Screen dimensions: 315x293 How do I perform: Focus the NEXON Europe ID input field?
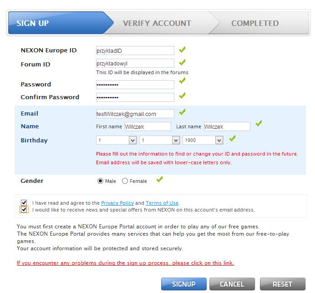coord(135,51)
